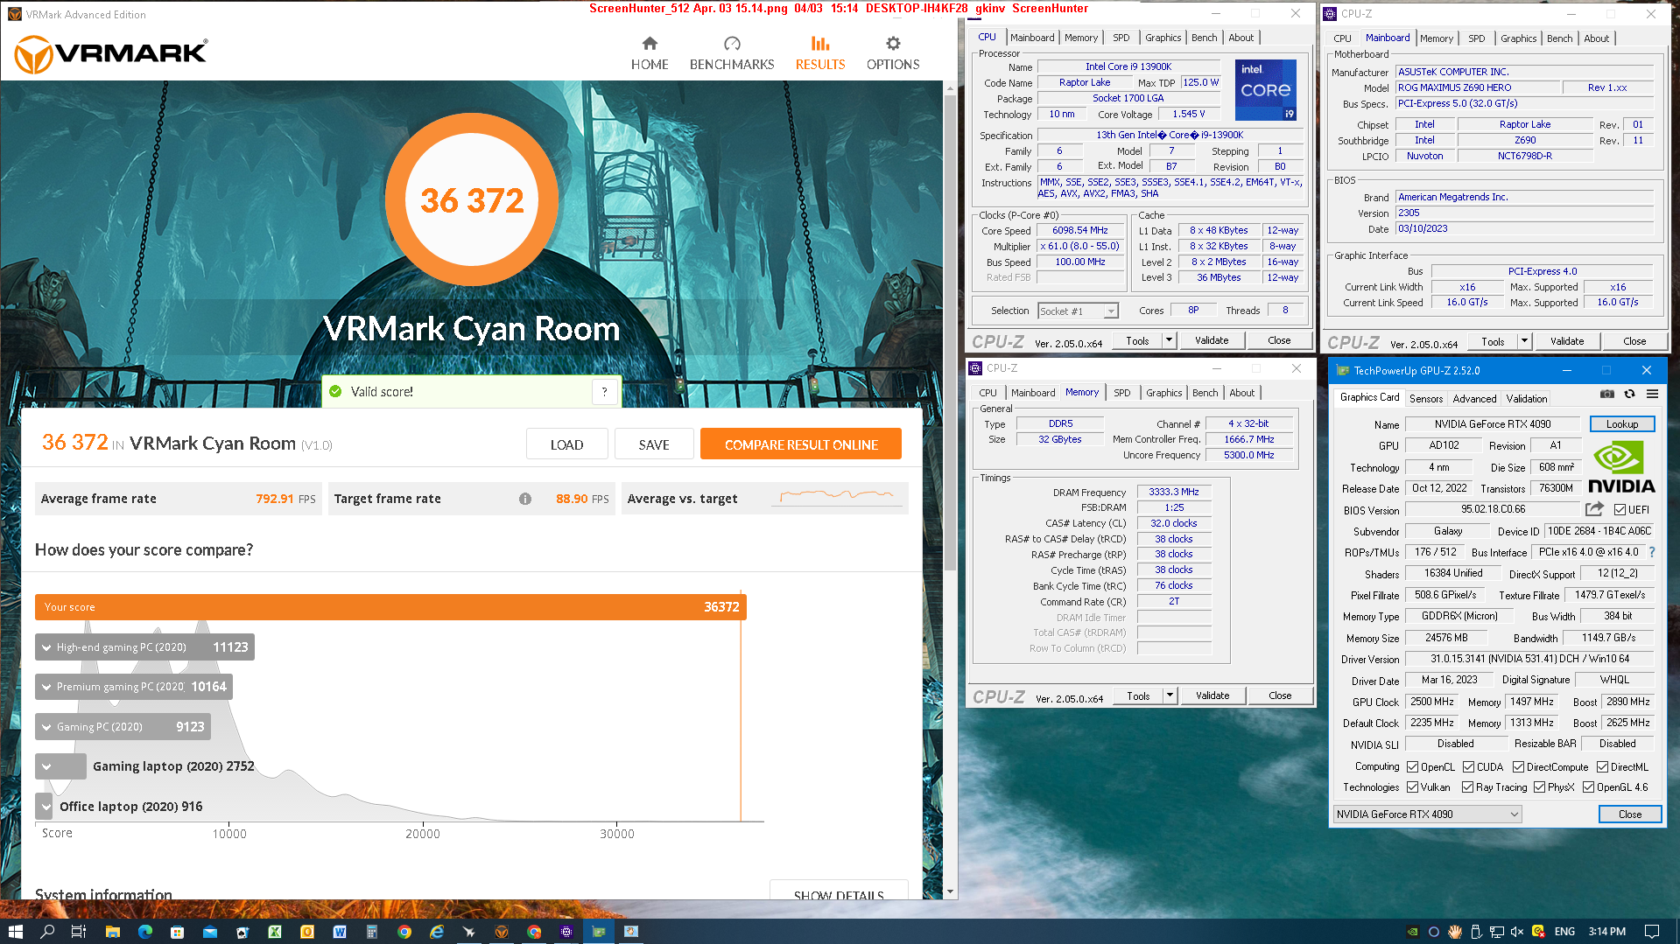Toggle the DirectCompute checkbox
Image resolution: width=1680 pixels, height=944 pixels.
click(x=1518, y=767)
